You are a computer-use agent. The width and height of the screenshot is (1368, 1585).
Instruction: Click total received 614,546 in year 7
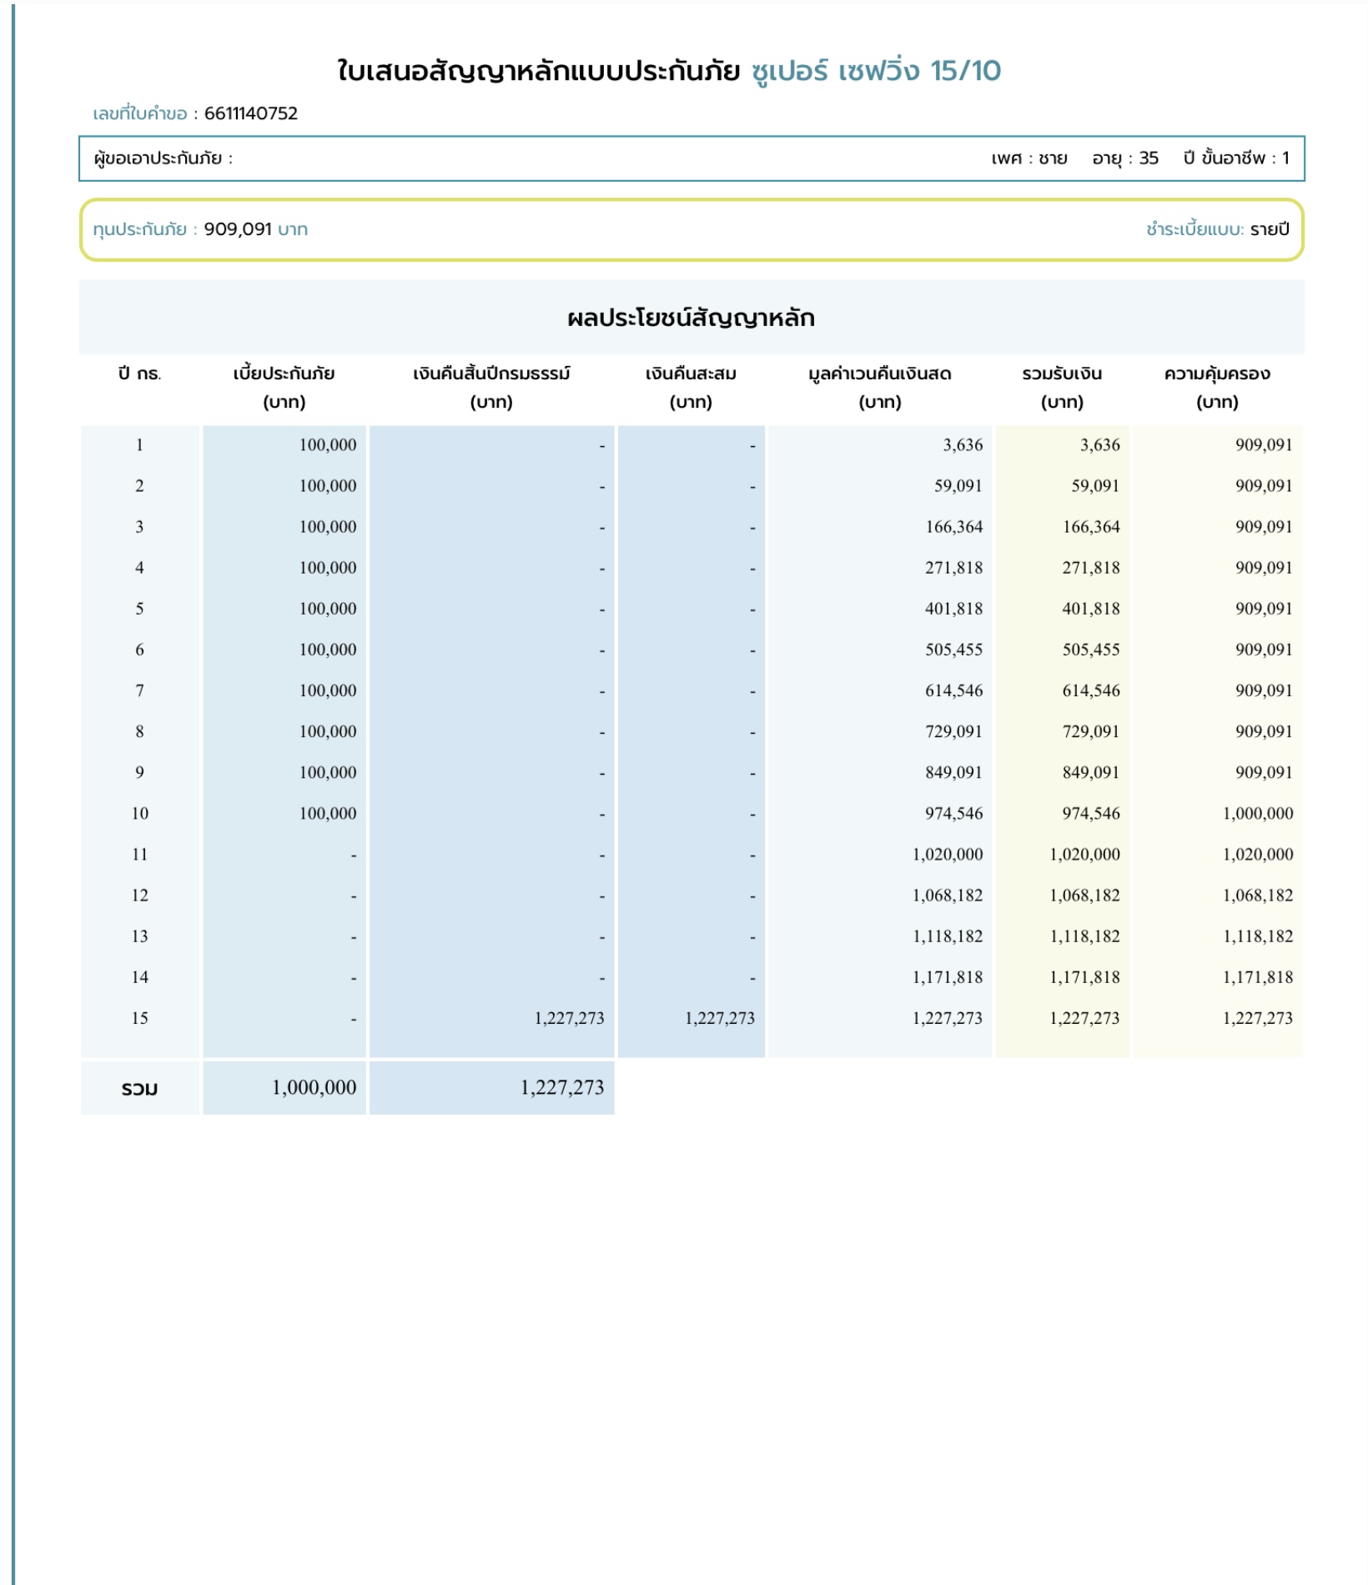pos(1091,690)
